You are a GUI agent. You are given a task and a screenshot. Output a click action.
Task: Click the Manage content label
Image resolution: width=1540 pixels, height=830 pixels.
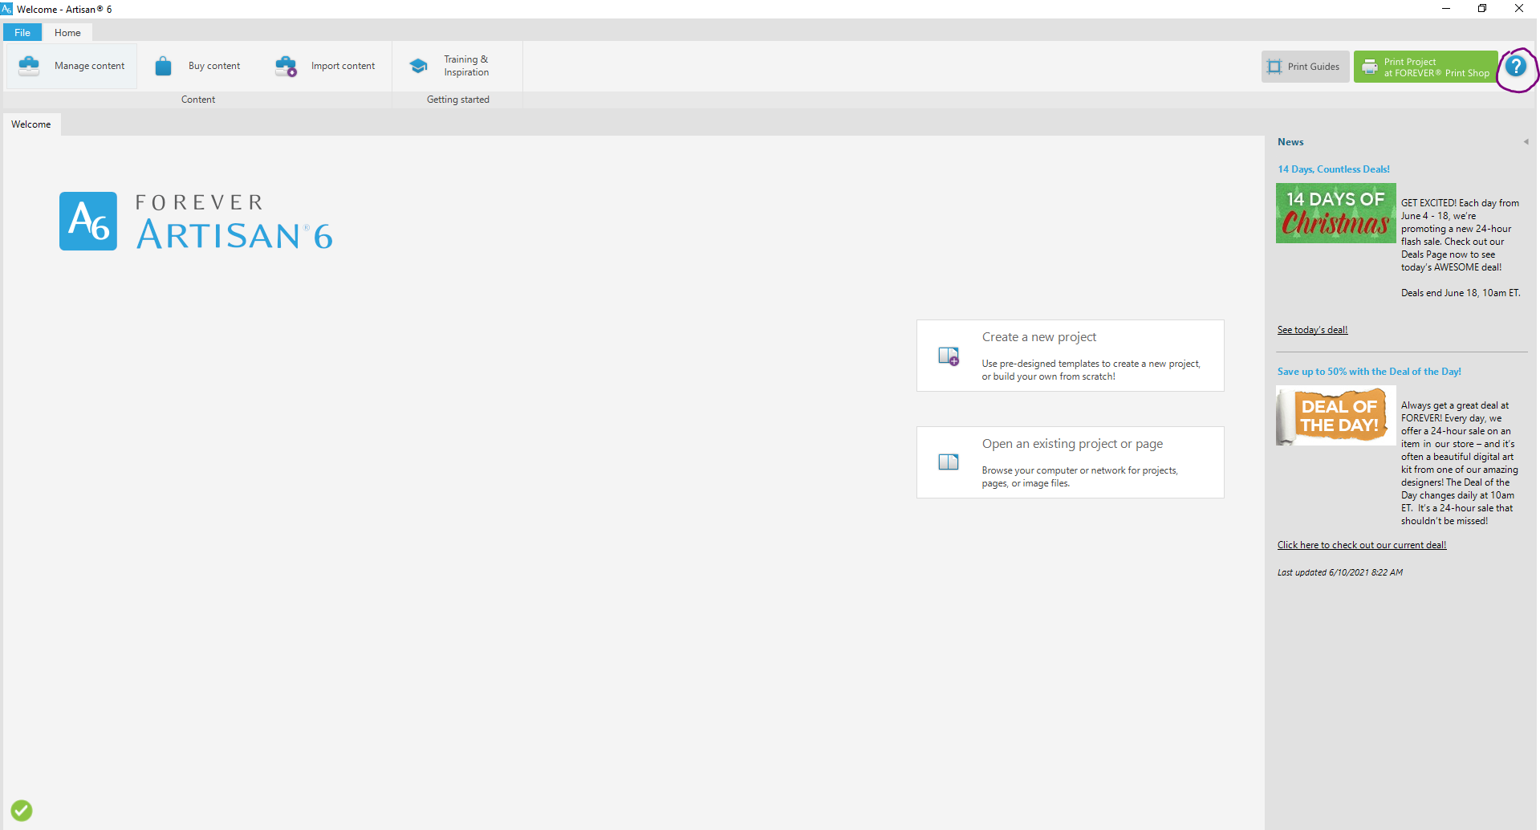(x=89, y=66)
